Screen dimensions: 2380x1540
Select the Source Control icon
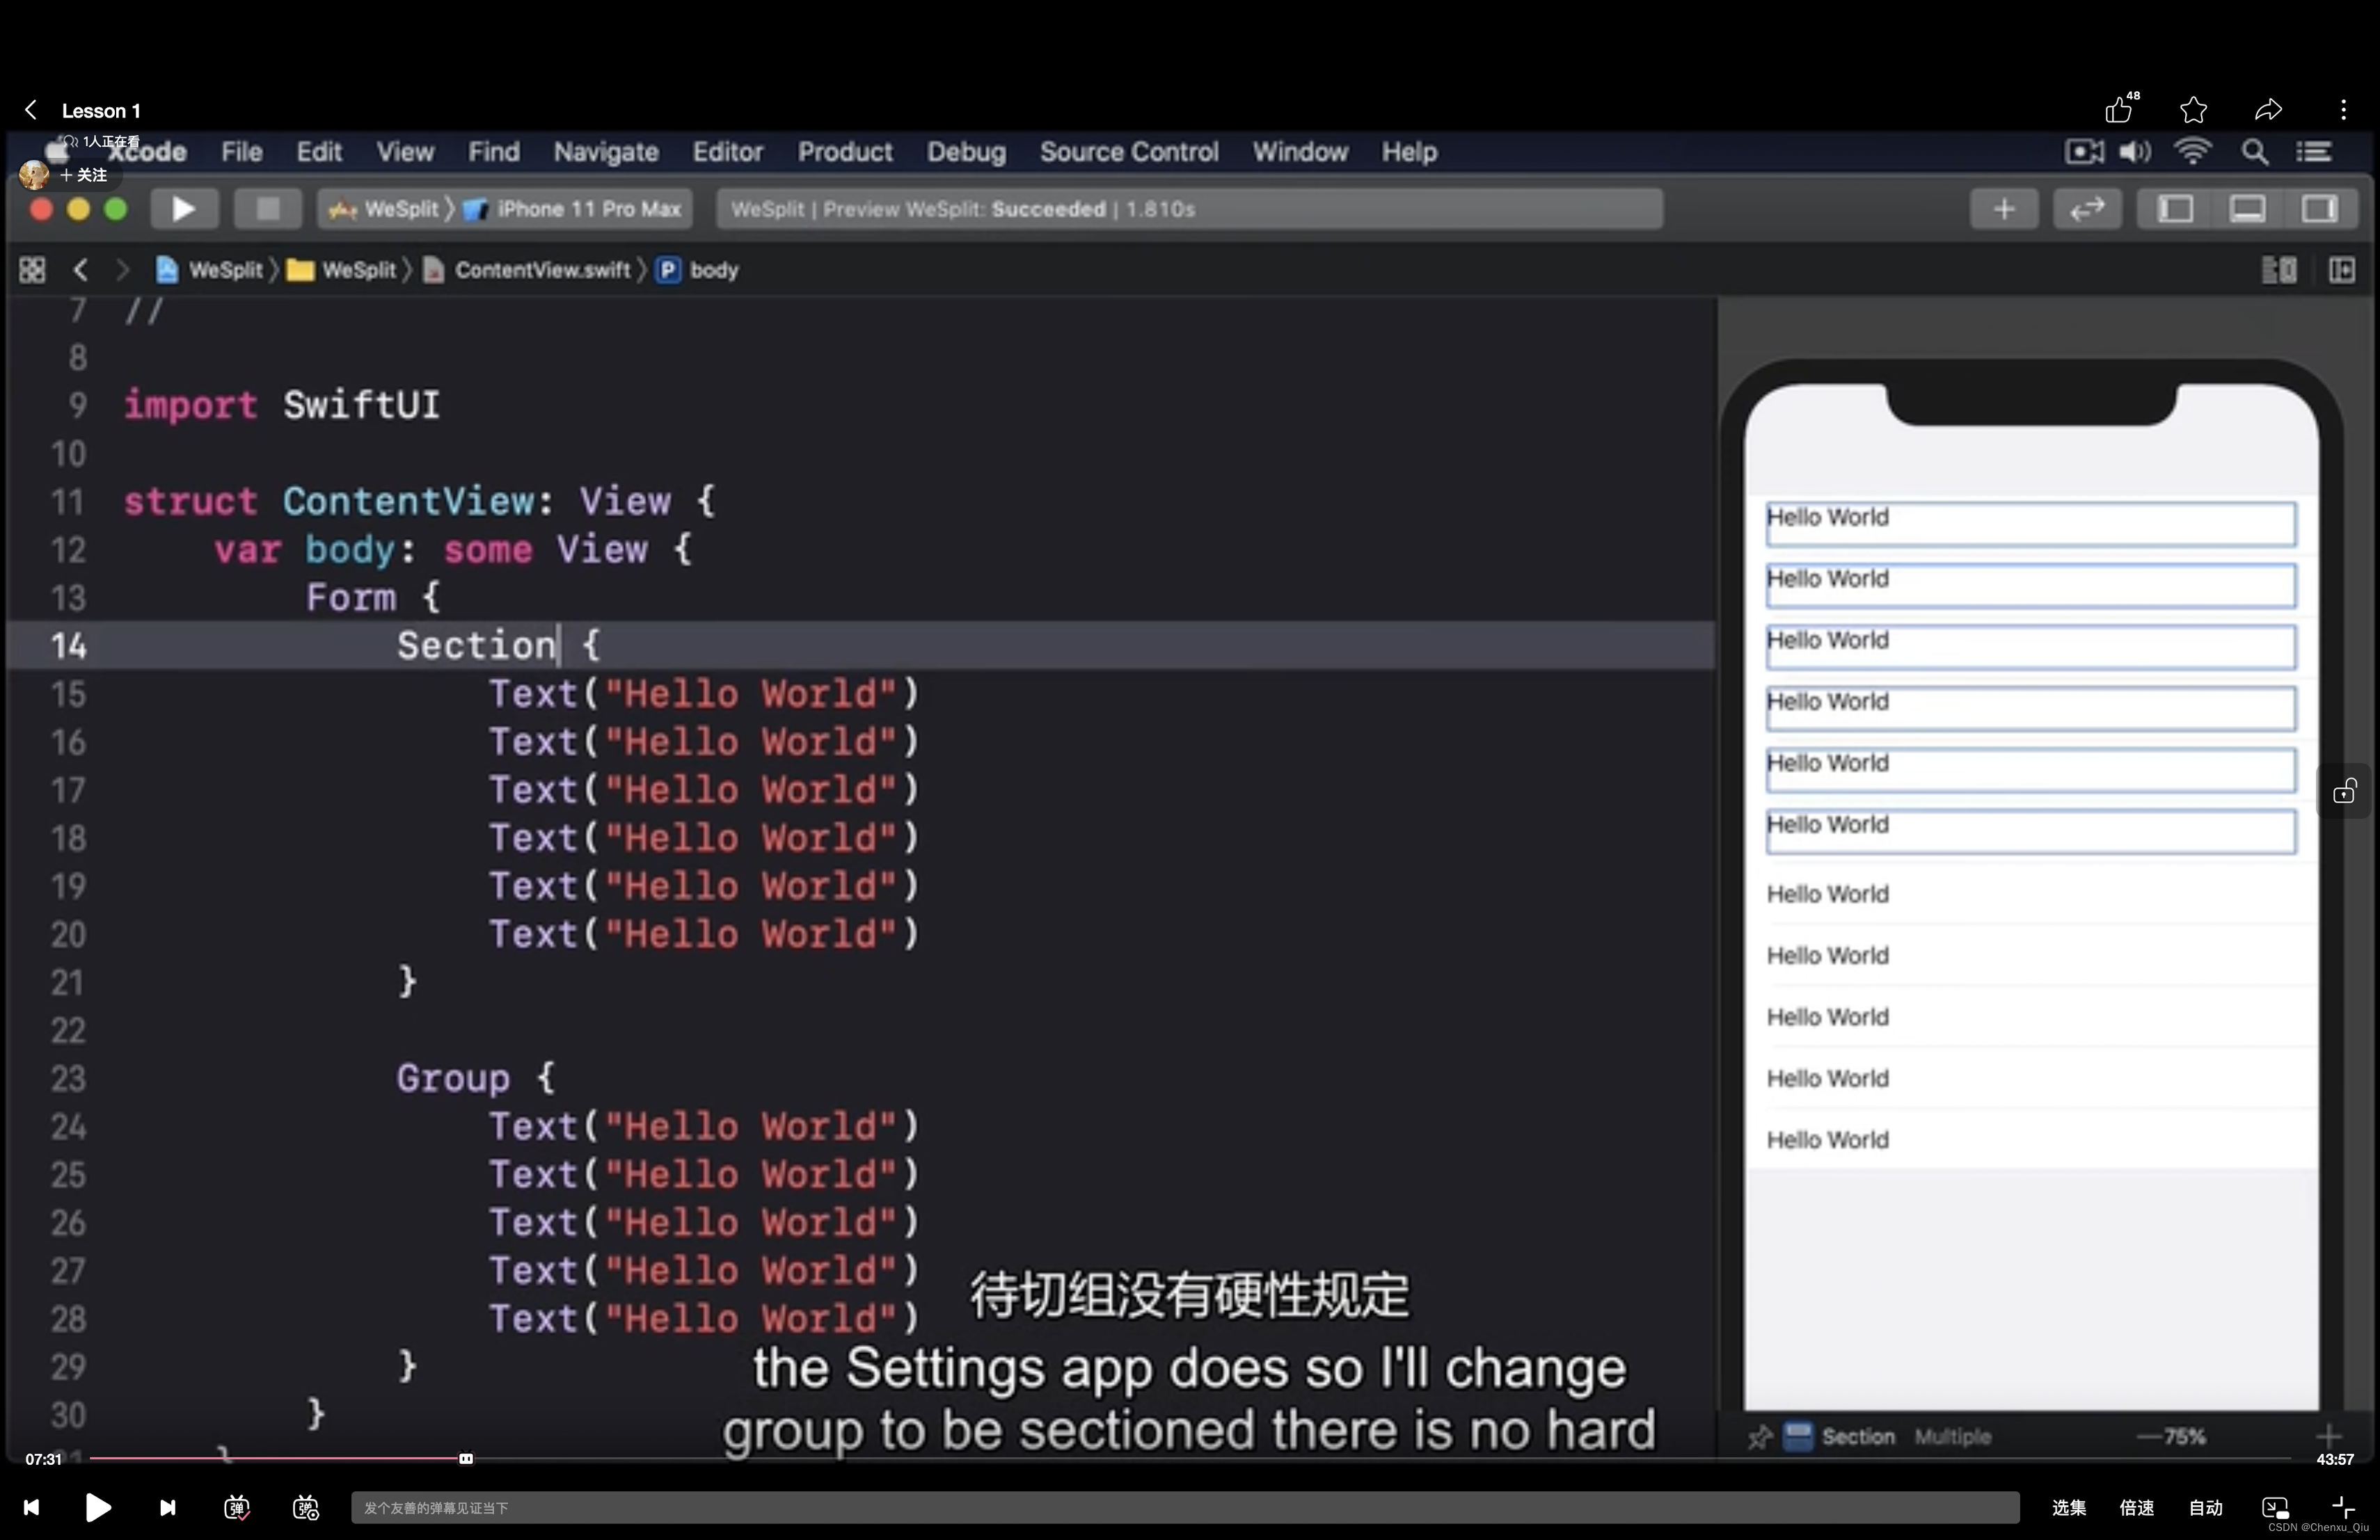pyautogui.click(x=1129, y=152)
